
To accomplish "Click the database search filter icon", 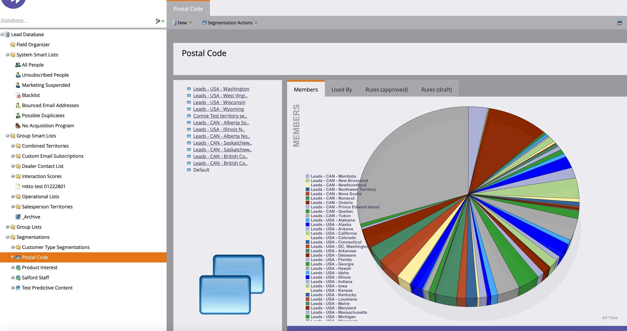I will coord(158,21).
